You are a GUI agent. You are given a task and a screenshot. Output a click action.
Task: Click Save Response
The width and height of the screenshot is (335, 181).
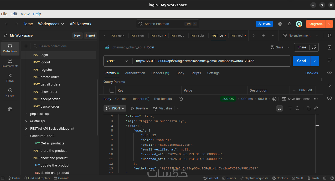pos(296,99)
